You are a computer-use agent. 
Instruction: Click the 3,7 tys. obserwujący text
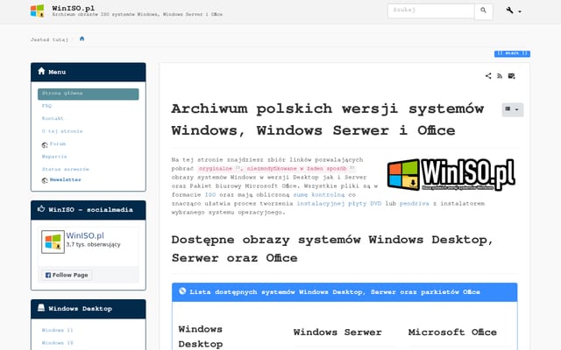coord(94,245)
